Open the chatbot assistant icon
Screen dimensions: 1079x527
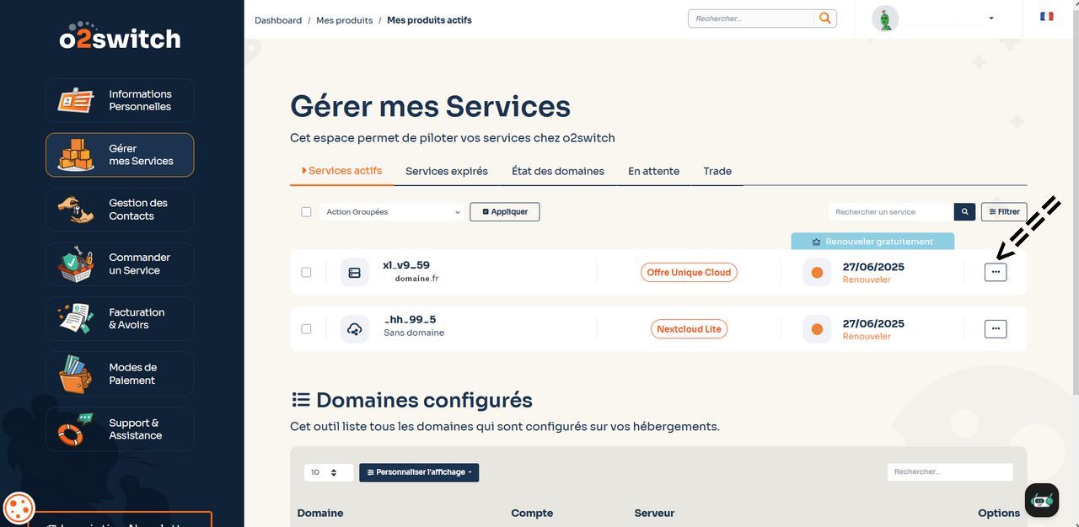[1043, 500]
